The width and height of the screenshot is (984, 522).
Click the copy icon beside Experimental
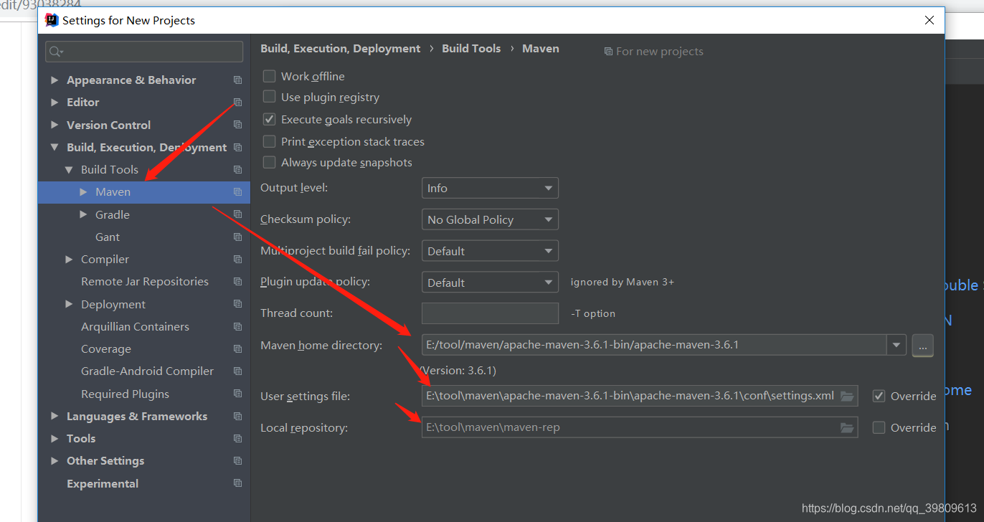(237, 483)
